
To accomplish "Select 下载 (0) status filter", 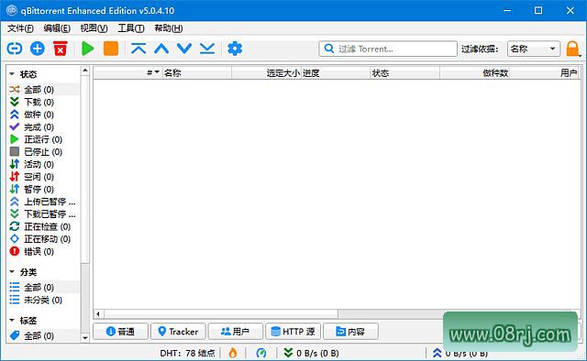I will (x=43, y=102).
